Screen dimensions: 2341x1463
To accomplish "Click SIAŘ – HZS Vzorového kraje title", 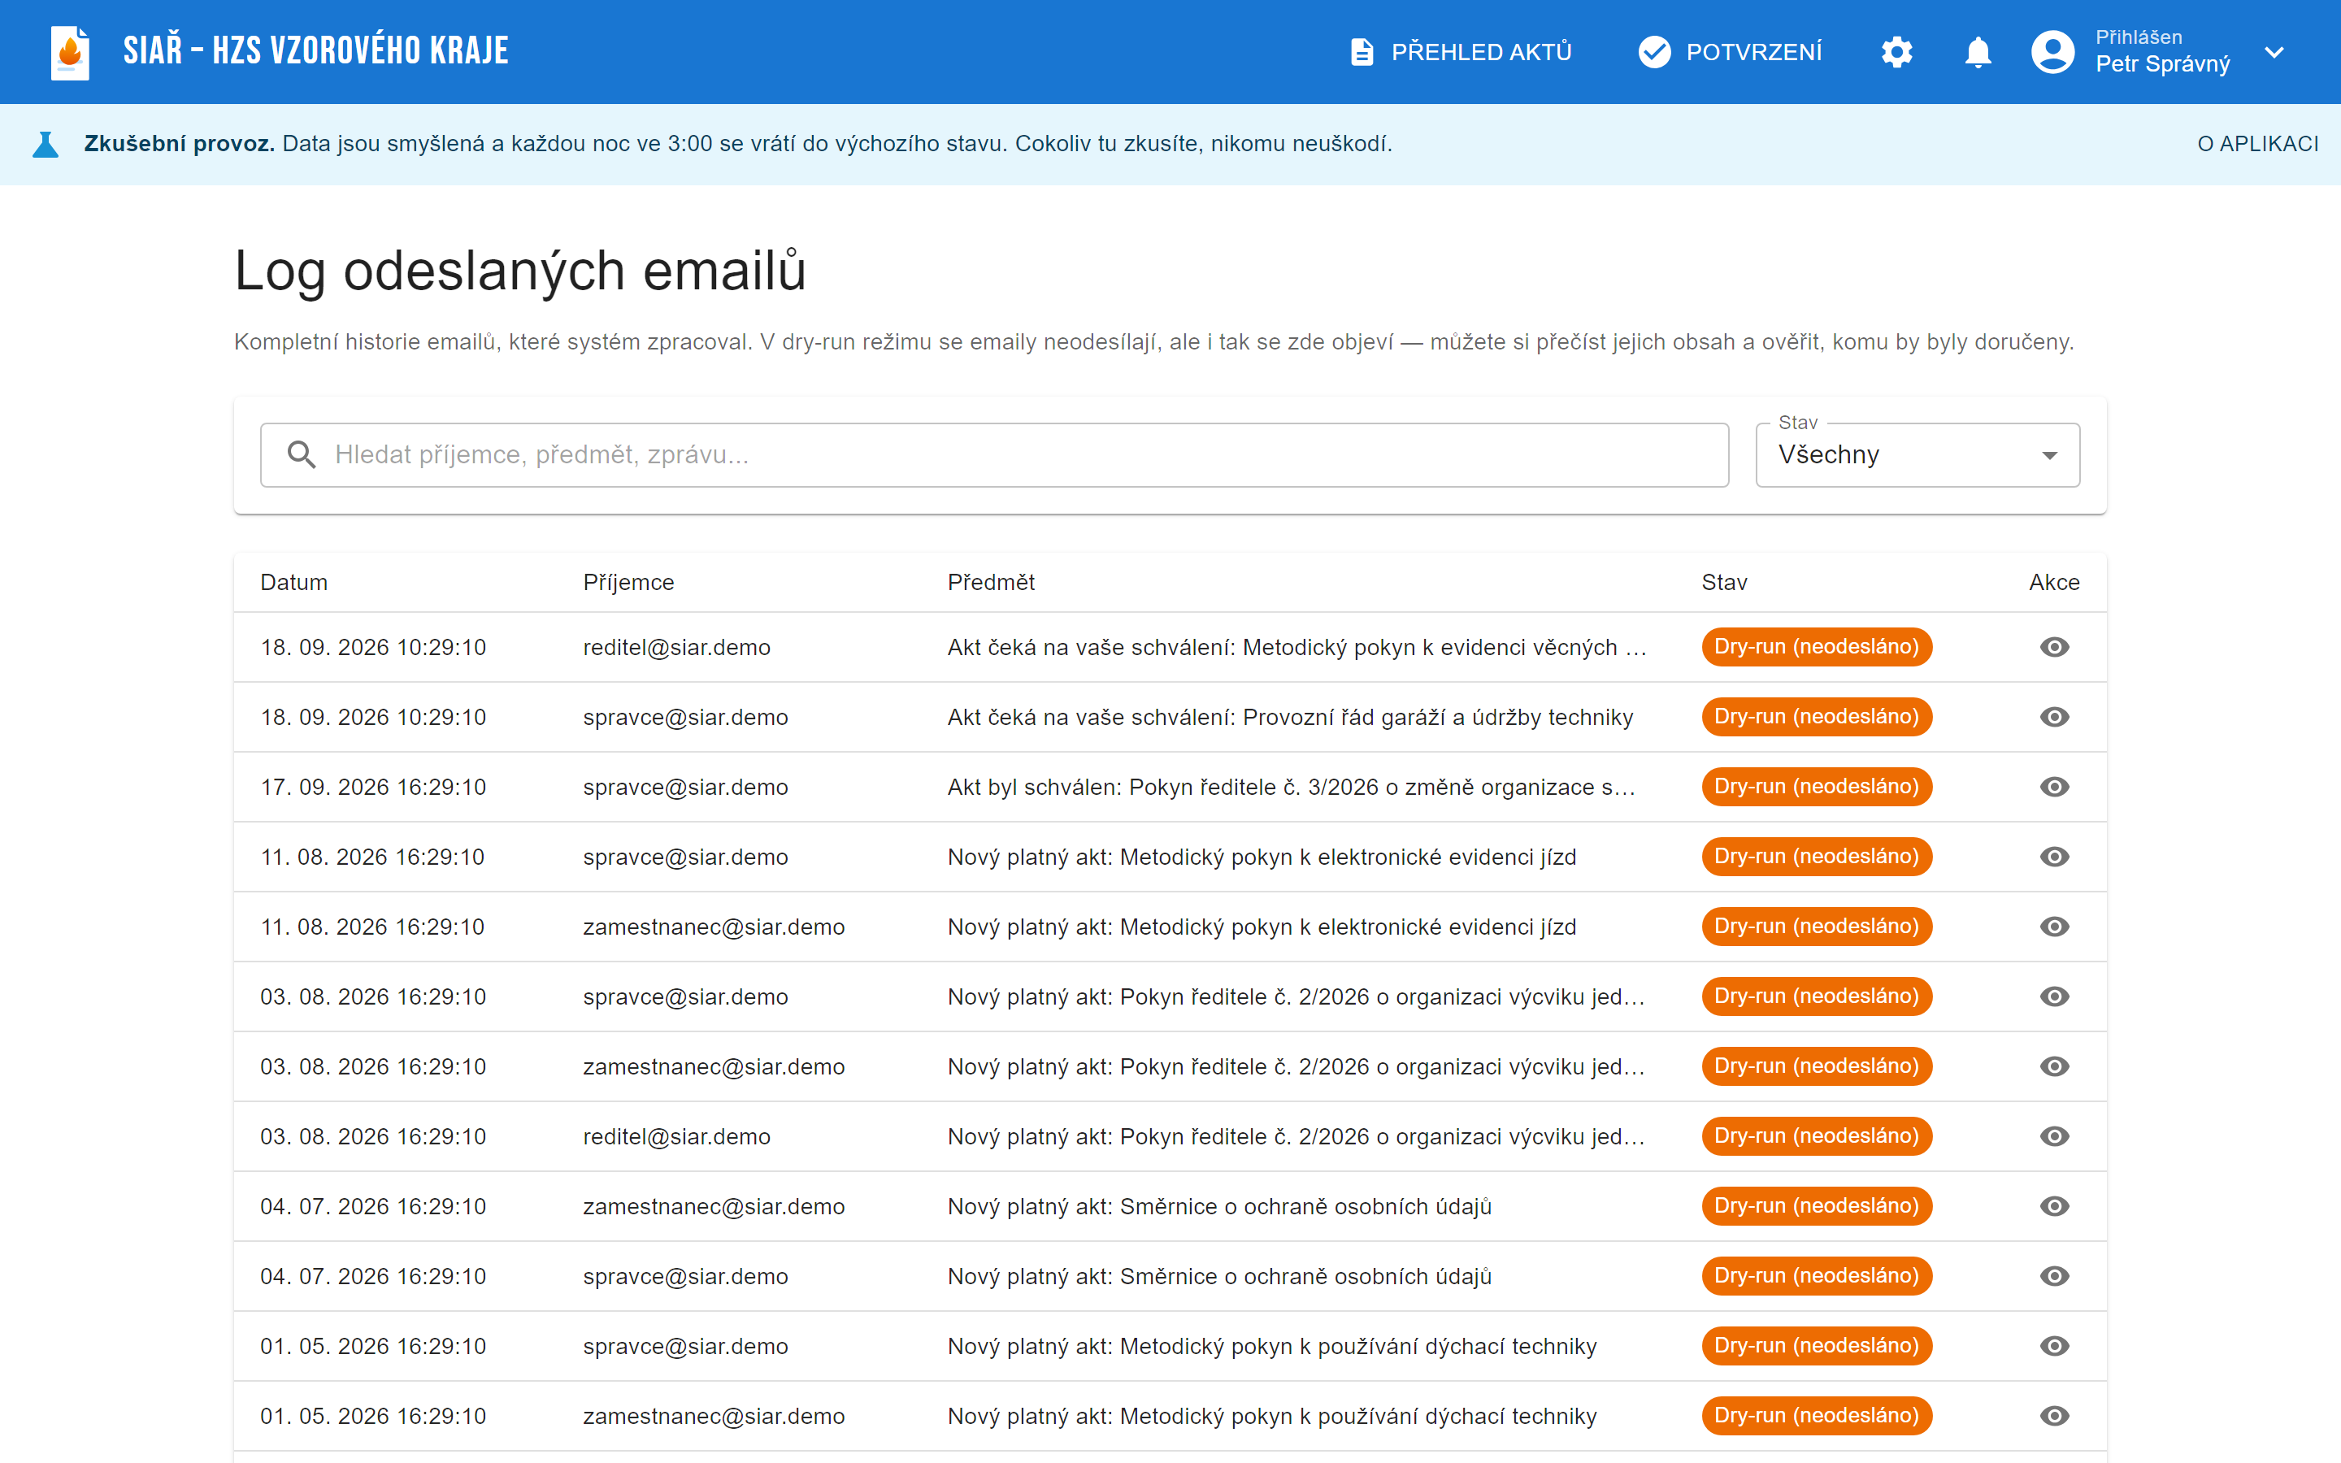I will pyautogui.click(x=315, y=51).
